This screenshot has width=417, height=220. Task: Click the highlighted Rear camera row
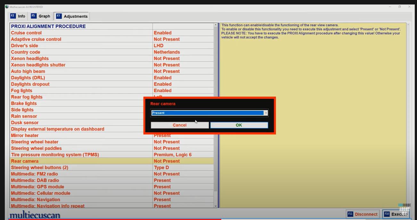tap(112, 161)
